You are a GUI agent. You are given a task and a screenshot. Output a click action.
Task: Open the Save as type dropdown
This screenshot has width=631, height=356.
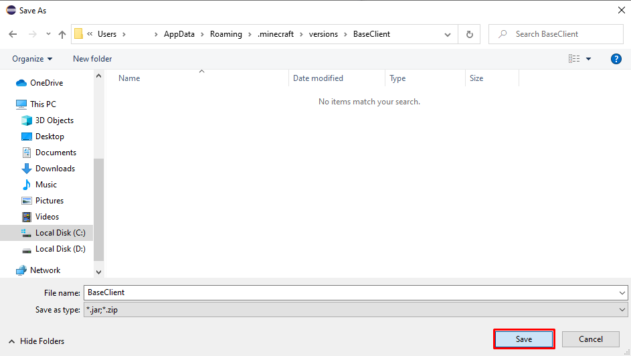click(x=356, y=310)
